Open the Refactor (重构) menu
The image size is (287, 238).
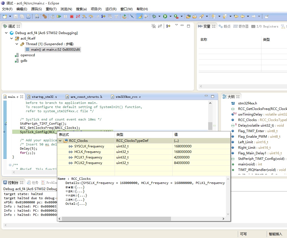[51, 9]
